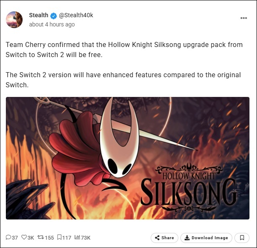Toggle the bookmark button at bottom right
Screen dimensions: 257x248
(242, 238)
